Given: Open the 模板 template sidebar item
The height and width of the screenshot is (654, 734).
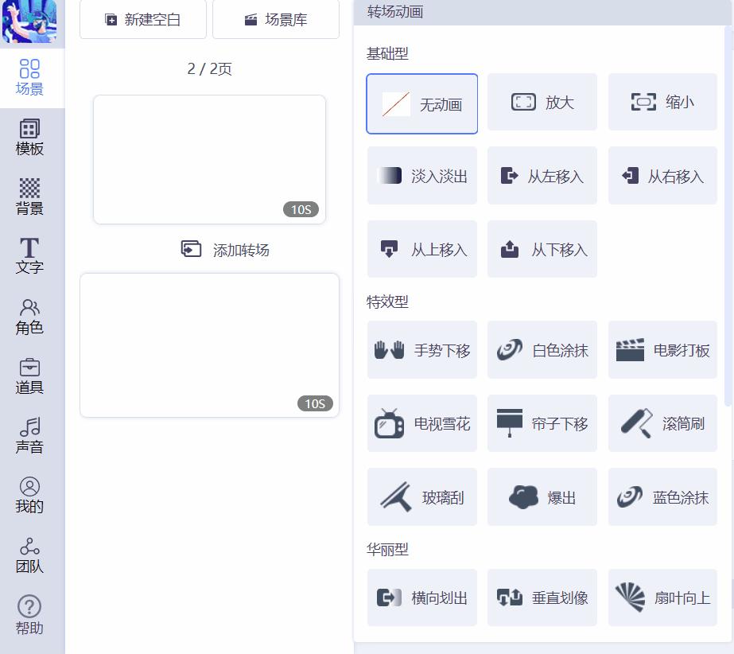Looking at the screenshot, I should pyautogui.click(x=29, y=138).
